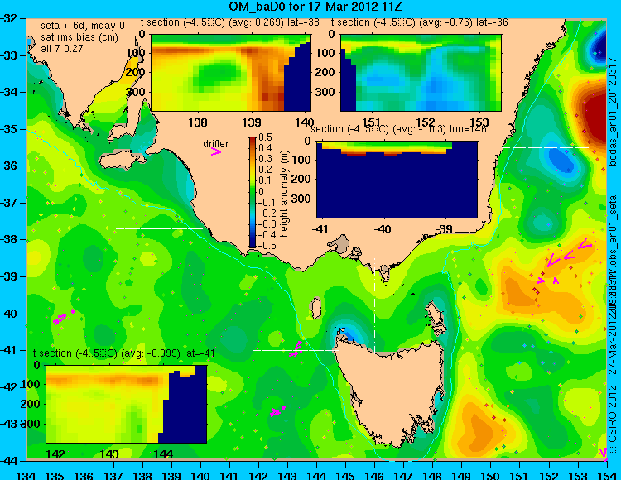
Task: Click the 0.2 tick on the color bar
Action: pyautogui.click(x=265, y=170)
